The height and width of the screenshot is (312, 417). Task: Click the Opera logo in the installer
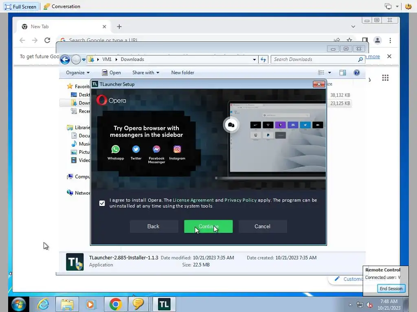(x=111, y=100)
